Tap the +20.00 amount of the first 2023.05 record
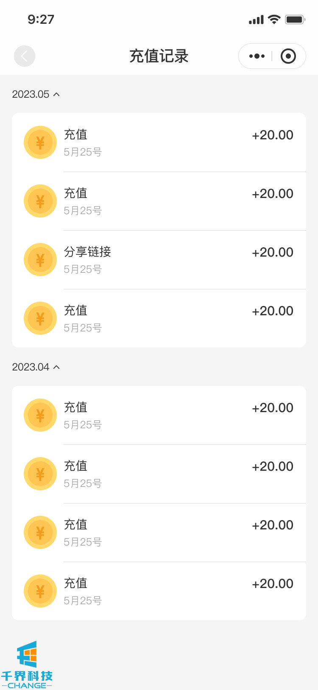This screenshot has height=690, width=318. point(273,135)
